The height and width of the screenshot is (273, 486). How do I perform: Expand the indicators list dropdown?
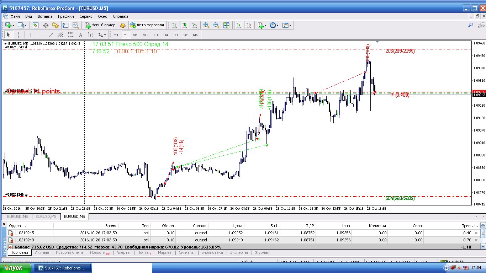262,25
